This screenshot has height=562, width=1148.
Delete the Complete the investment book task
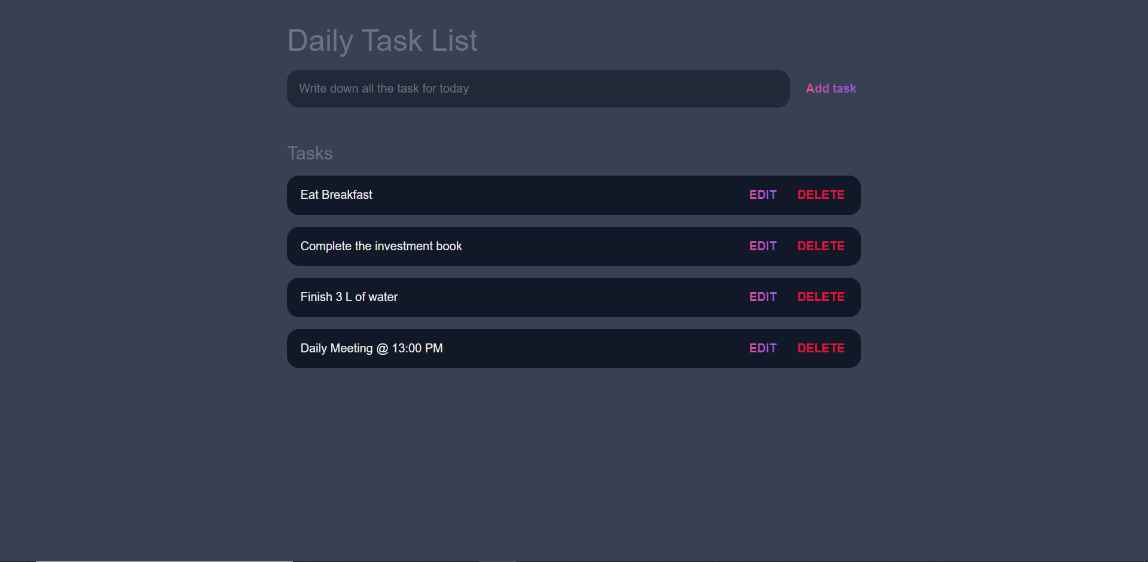pos(820,246)
